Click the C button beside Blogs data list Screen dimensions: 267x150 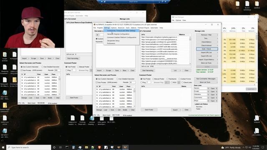[209, 101]
